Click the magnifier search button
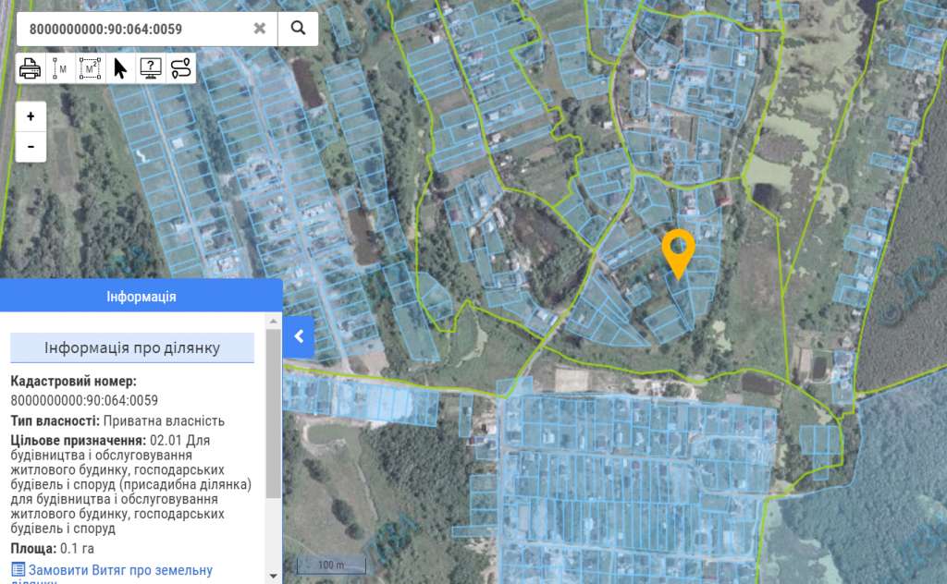This screenshot has width=947, height=584. click(x=298, y=29)
